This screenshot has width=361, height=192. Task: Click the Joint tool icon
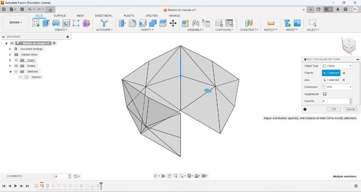196,23
